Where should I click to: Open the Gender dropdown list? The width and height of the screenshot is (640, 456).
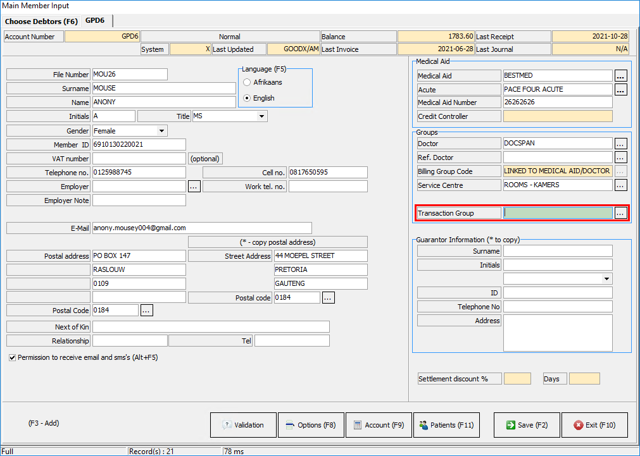pyautogui.click(x=161, y=131)
